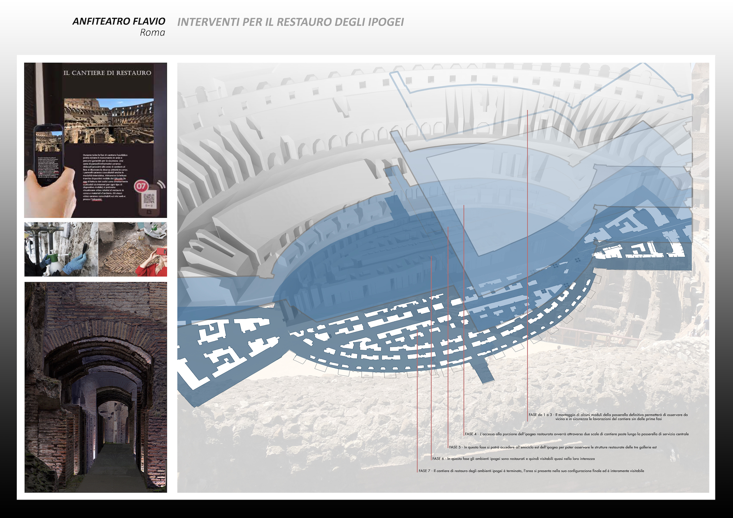Select the FASE da 1 a 3 description
This screenshot has width=733, height=518.
[x=608, y=417]
